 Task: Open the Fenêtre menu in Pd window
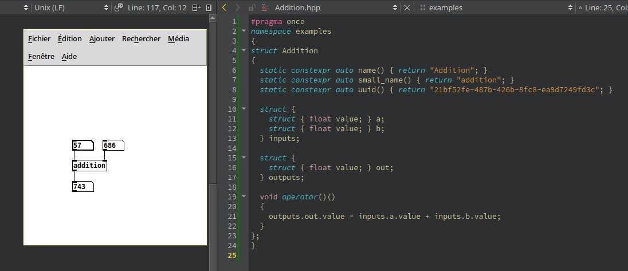(41, 57)
